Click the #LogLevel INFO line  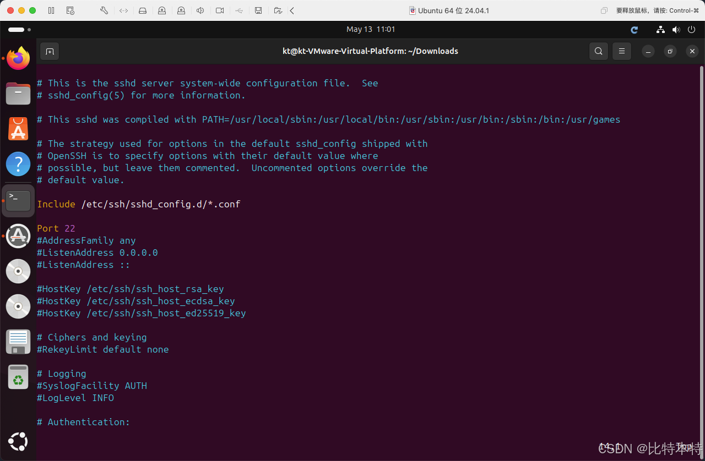pos(75,398)
